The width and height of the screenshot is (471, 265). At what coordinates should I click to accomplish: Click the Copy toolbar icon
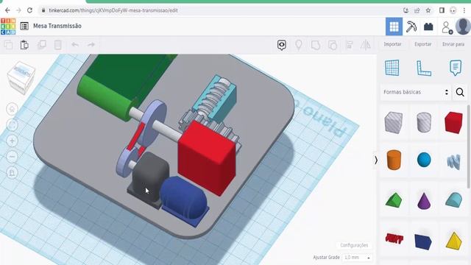tap(8, 45)
